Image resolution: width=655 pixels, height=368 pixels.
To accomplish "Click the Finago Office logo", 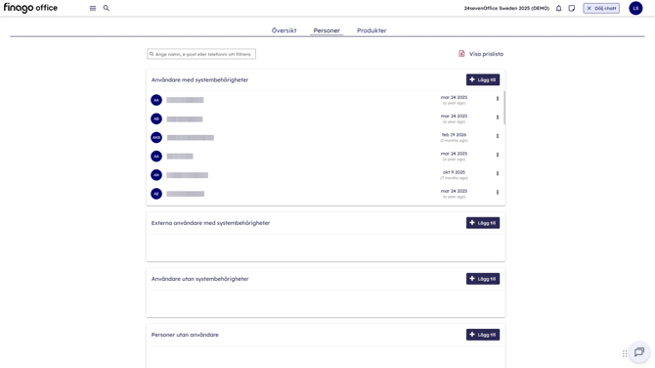I will tap(30, 8).
